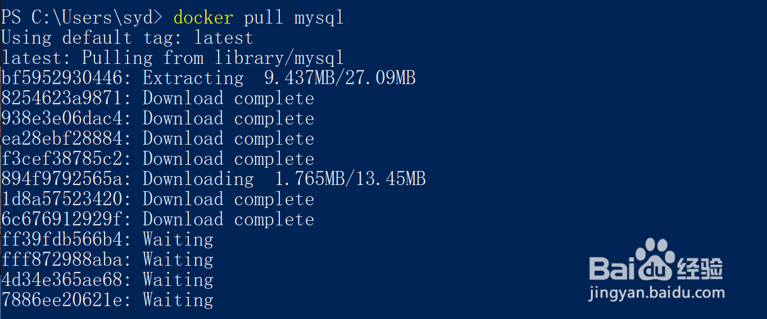Click the jingyan.baidu.com watermark URL
The image size is (767, 319).
point(656,292)
